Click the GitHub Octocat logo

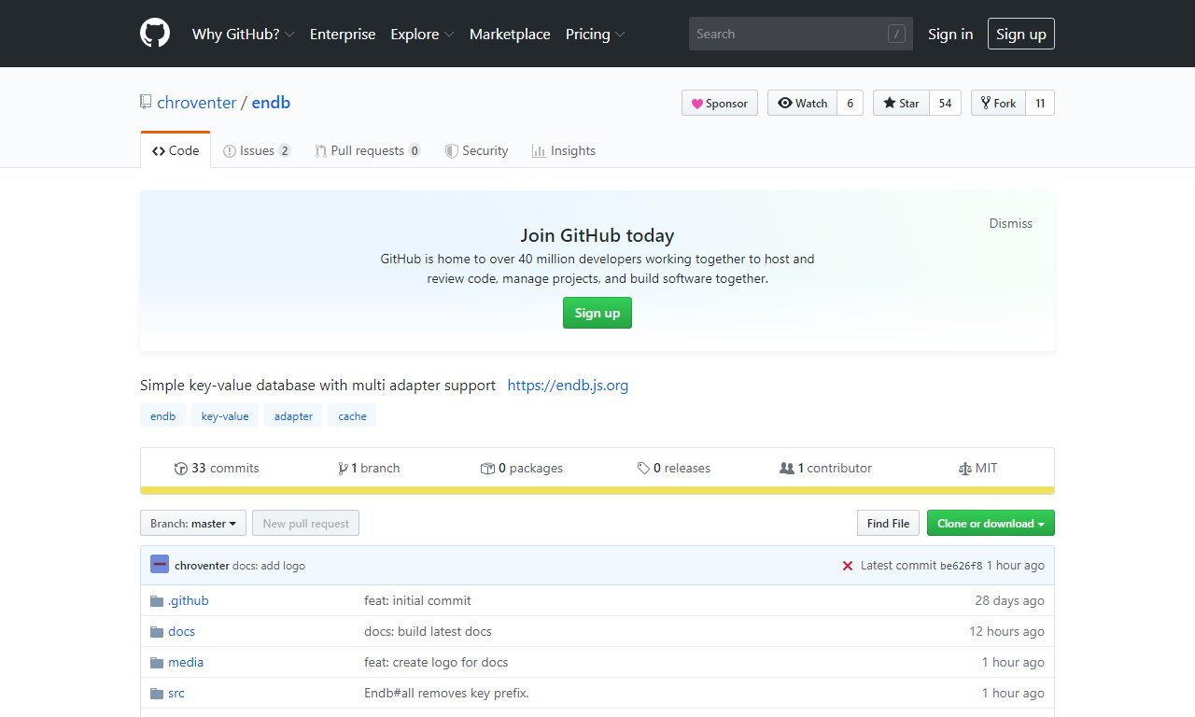pyautogui.click(x=155, y=34)
